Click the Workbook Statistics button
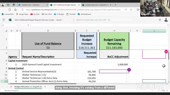 tap(11, 91)
